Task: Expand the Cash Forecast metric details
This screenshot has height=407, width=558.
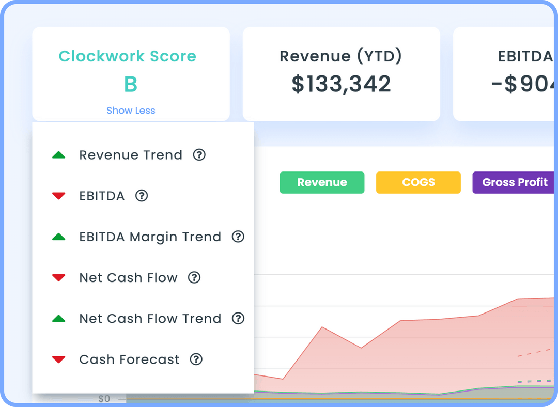Action: pos(128,359)
